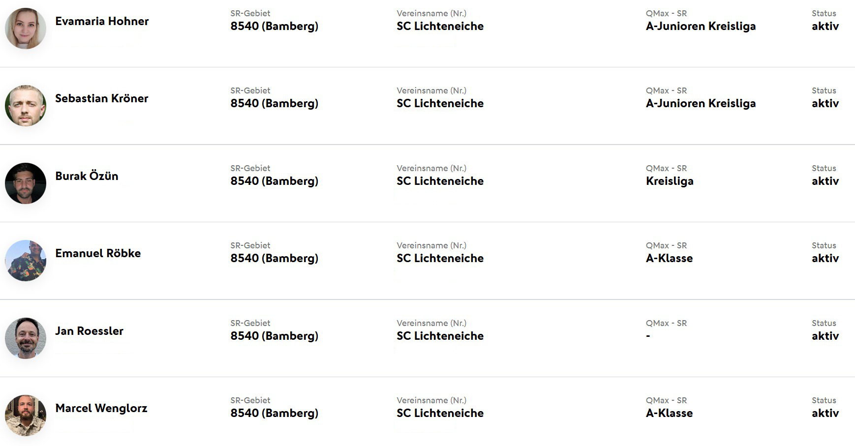Click A-Klasse in Emanuel Röbke's row

coord(669,258)
